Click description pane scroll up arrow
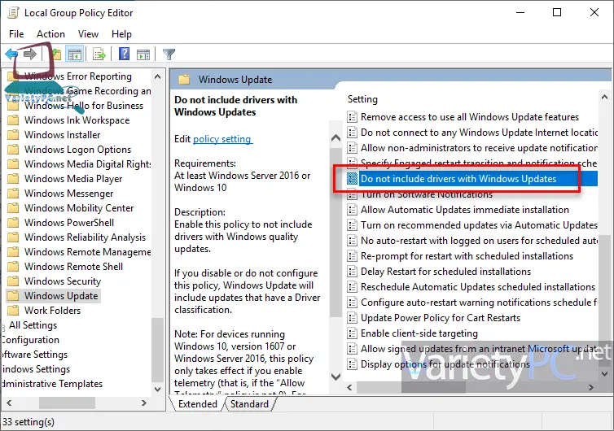The height and width of the screenshot is (431, 614). (336, 137)
